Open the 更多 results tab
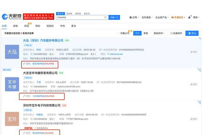202x135 pixels. click(x=74, y=26)
